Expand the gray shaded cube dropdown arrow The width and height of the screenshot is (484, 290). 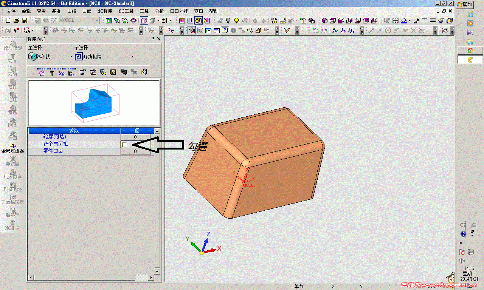(158, 20)
